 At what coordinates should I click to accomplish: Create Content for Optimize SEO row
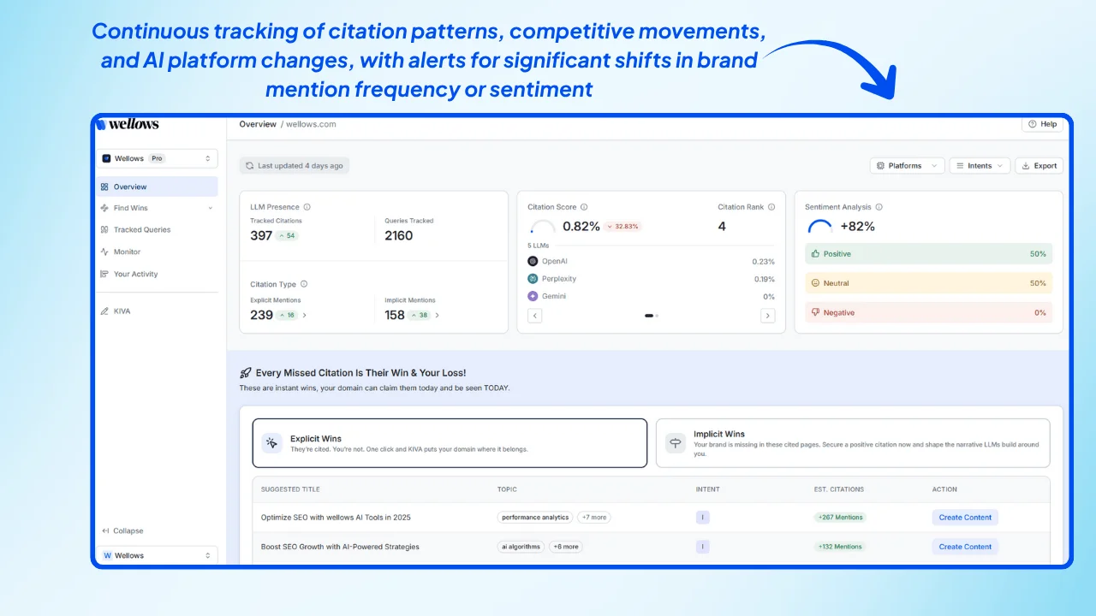click(x=965, y=518)
